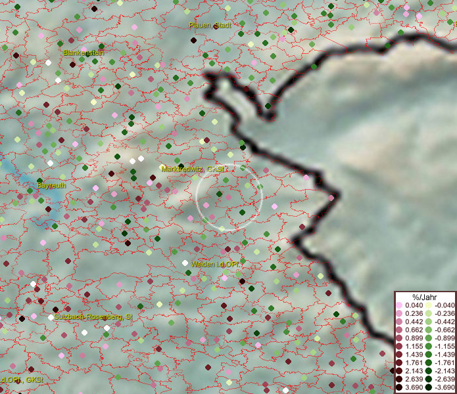Select the 2.639 legend color dot

399,379
